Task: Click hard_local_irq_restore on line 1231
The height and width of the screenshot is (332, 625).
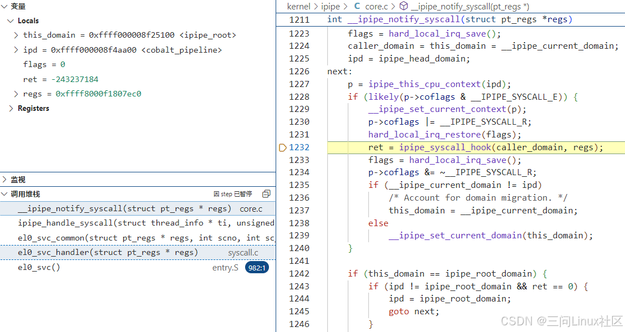Action: [424, 135]
